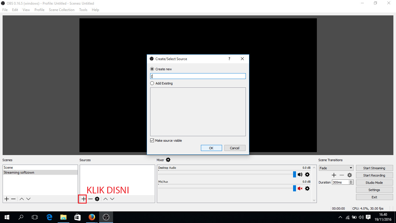Click the down chevron on the Mixer scrollbar

tap(314, 200)
